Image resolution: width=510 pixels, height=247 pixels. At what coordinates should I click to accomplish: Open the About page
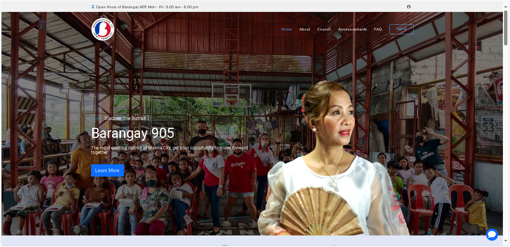pos(305,29)
